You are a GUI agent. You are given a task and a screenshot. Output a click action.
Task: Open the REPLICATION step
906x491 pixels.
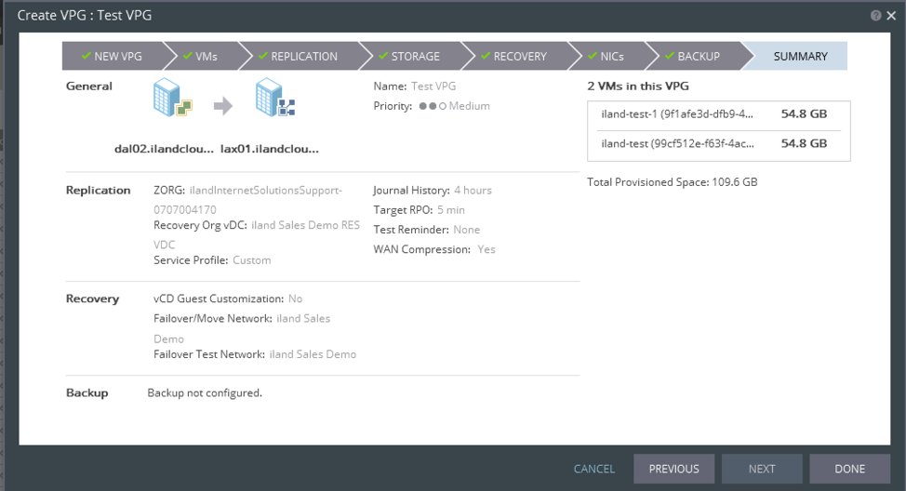(298, 57)
